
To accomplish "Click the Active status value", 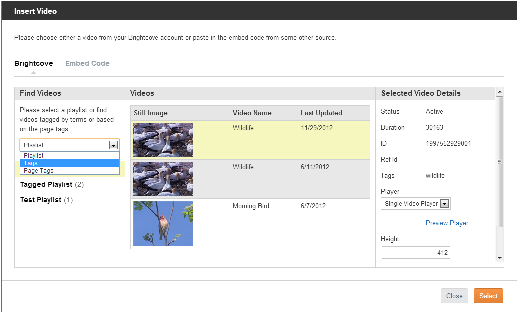I will (434, 112).
